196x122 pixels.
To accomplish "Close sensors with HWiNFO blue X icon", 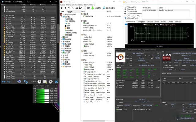I will coord(56,82).
